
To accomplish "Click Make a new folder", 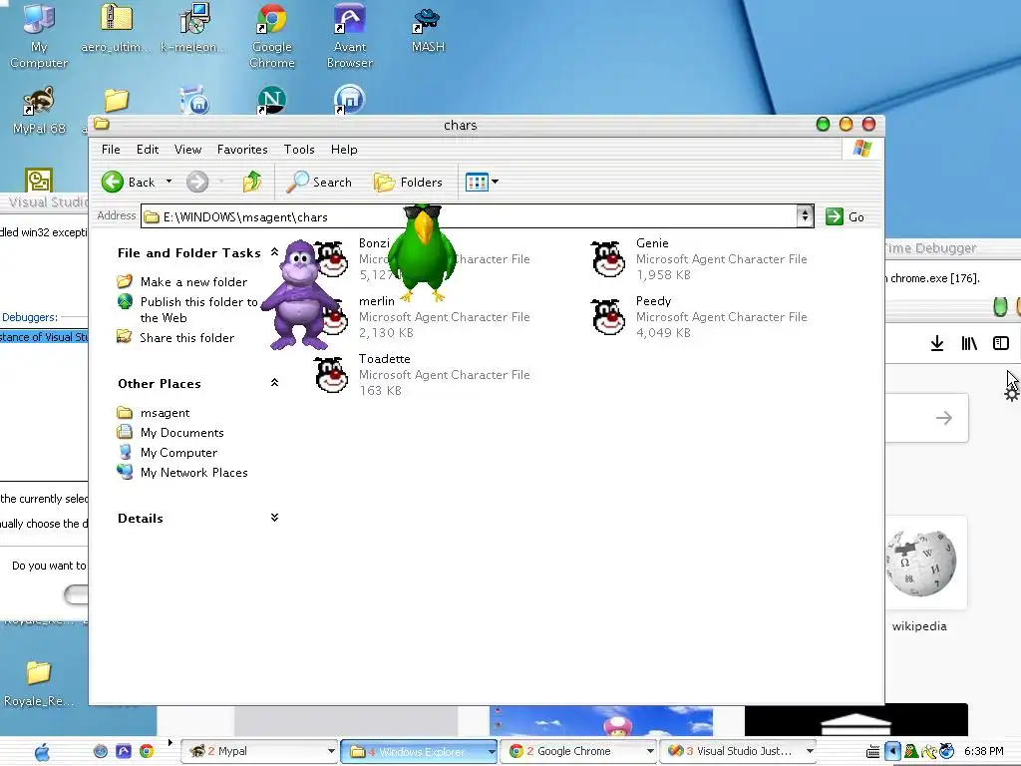I will pyautogui.click(x=193, y=282).
